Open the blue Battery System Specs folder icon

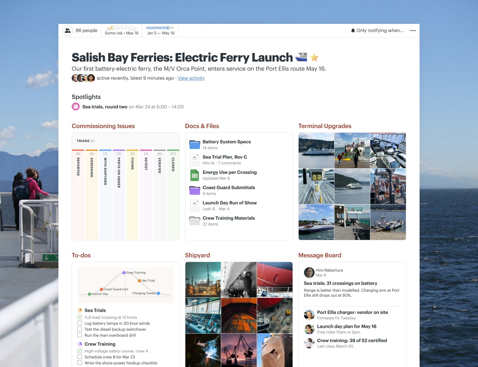point(195,144)
